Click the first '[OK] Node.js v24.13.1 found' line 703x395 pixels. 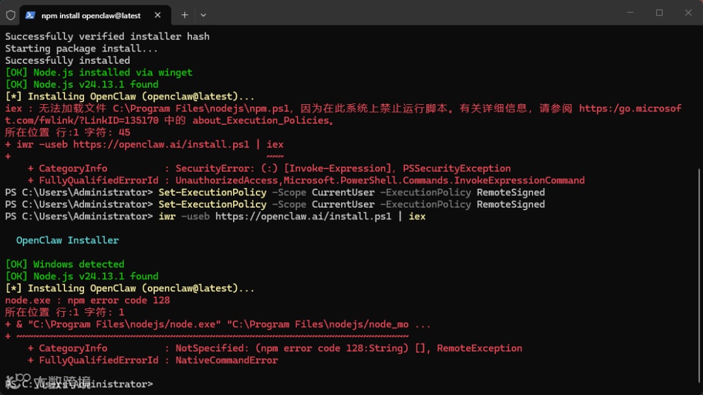81,85
